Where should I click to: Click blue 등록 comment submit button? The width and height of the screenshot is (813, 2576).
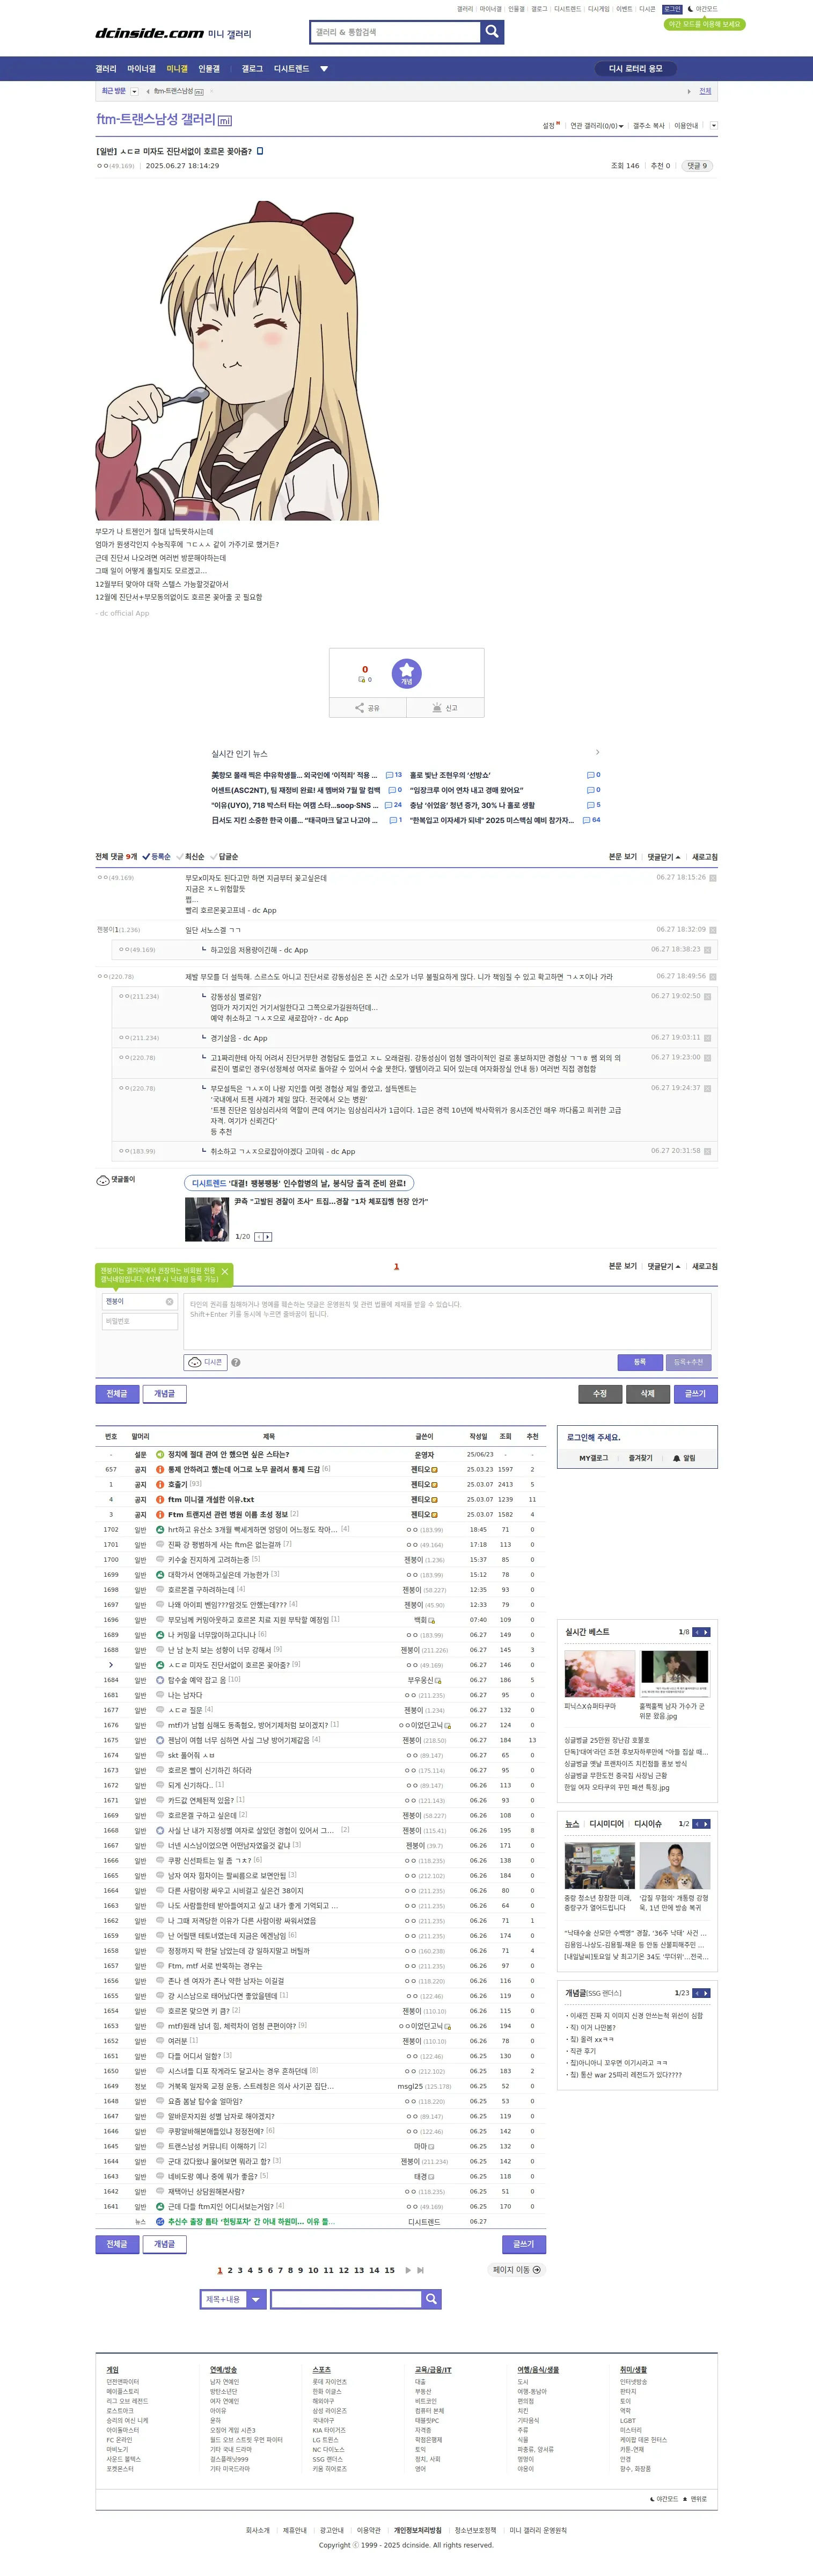[x=639, y=1362]
